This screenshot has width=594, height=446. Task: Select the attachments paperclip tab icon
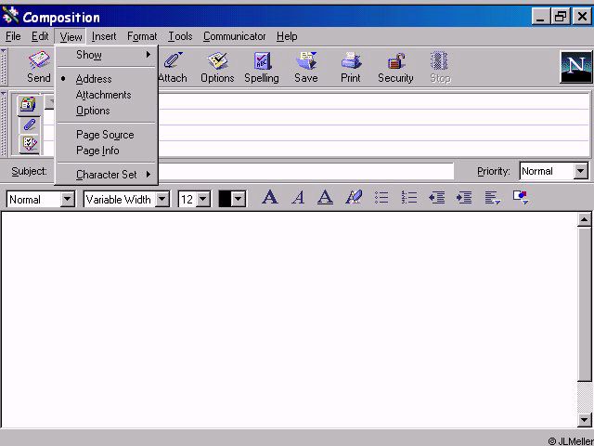pyautogui.click(x=29, y=125)
